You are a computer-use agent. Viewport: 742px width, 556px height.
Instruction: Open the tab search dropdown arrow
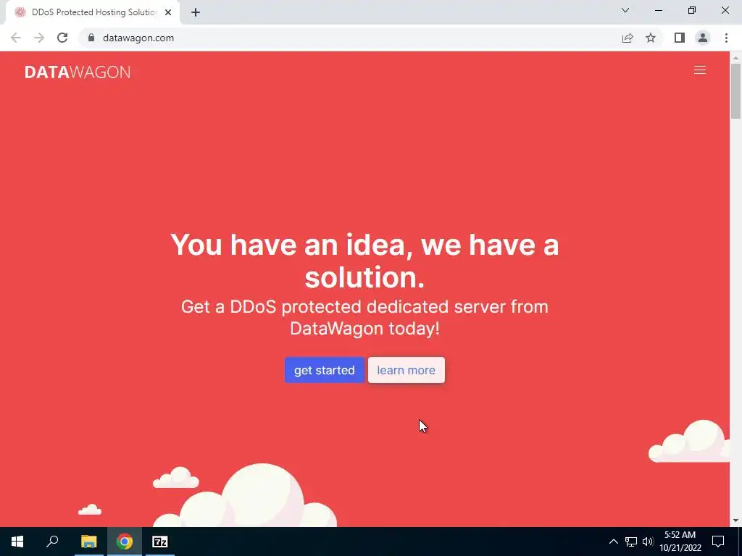pos(625,10)
